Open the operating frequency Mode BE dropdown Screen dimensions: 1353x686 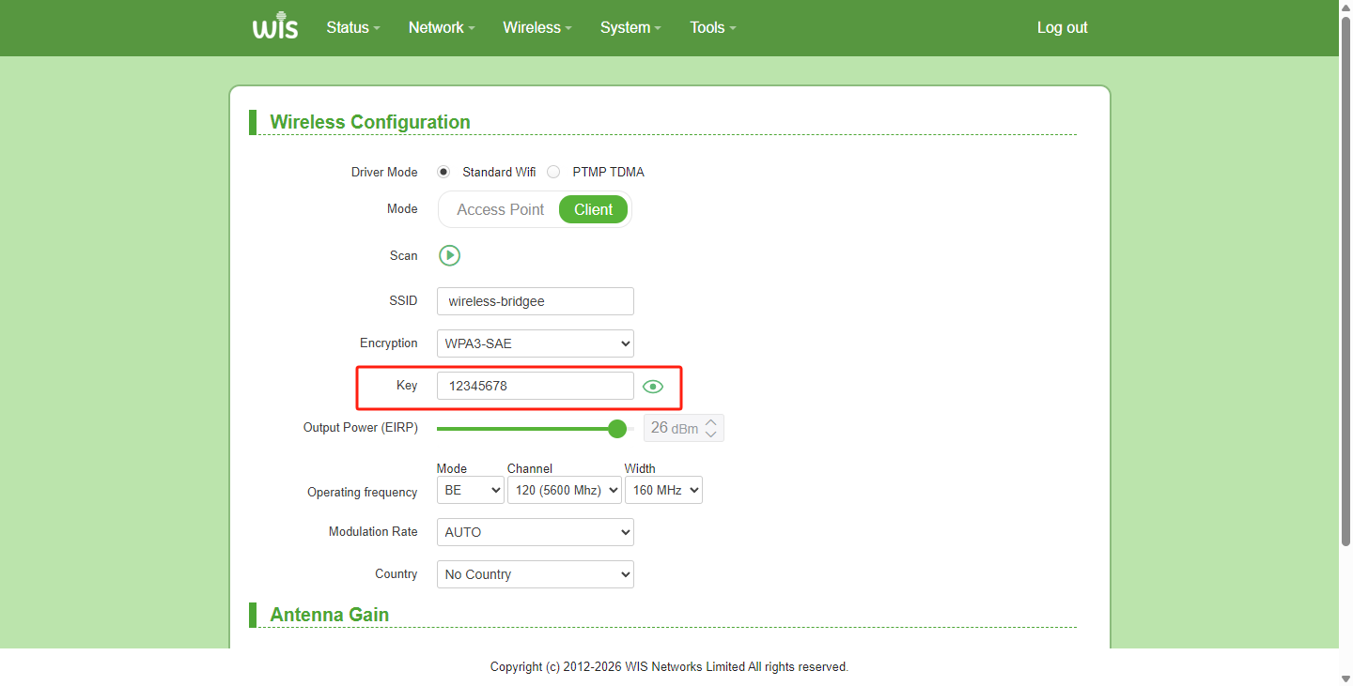click(471, 490)
